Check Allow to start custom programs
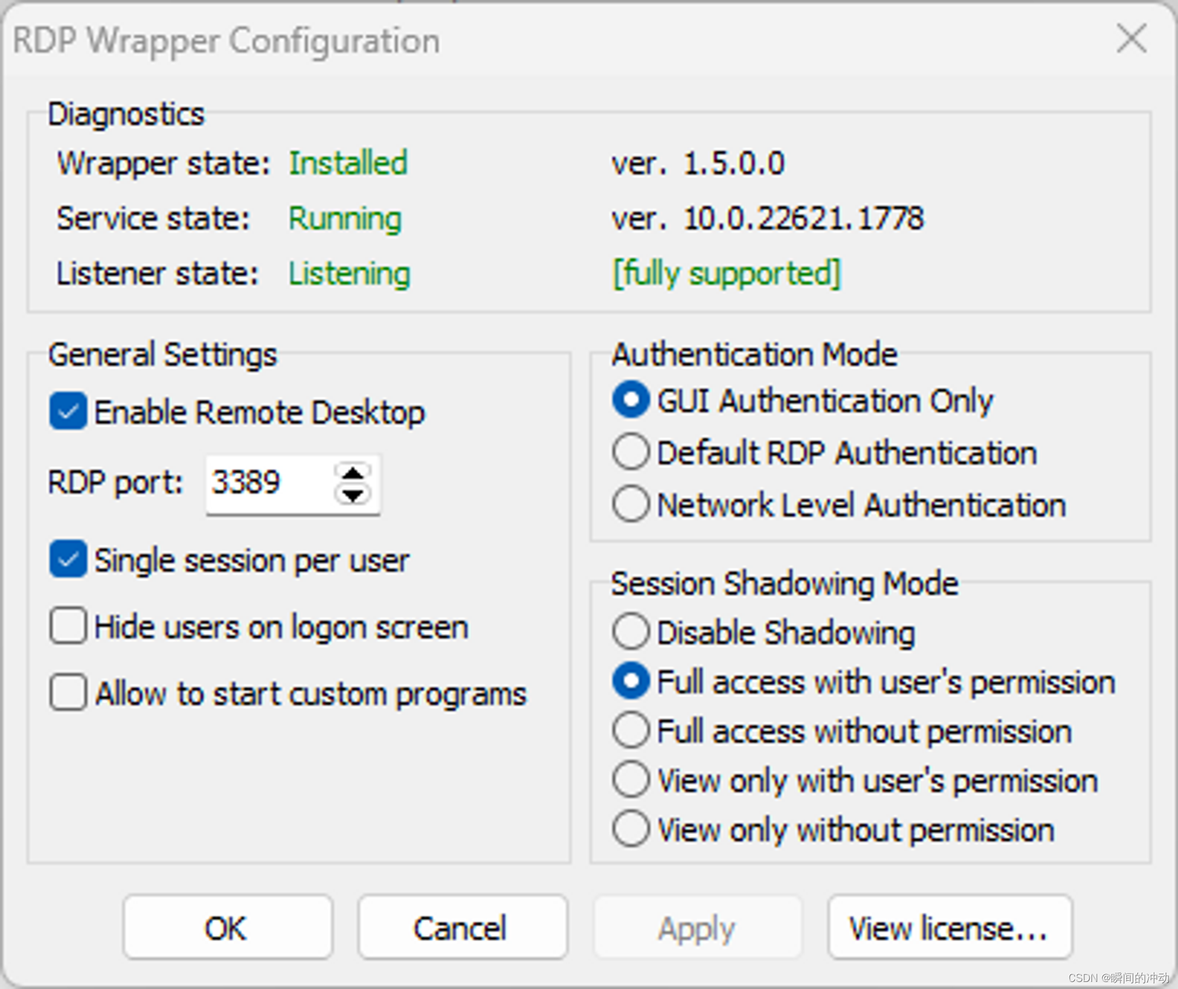Image resolution: width=1178 pixels, height=989 pixels. (68, 692)
